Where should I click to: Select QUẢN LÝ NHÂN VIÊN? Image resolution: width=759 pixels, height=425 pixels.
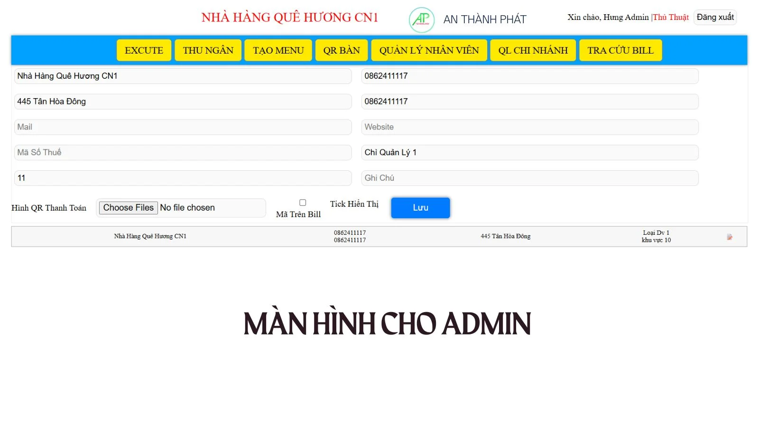429,50
